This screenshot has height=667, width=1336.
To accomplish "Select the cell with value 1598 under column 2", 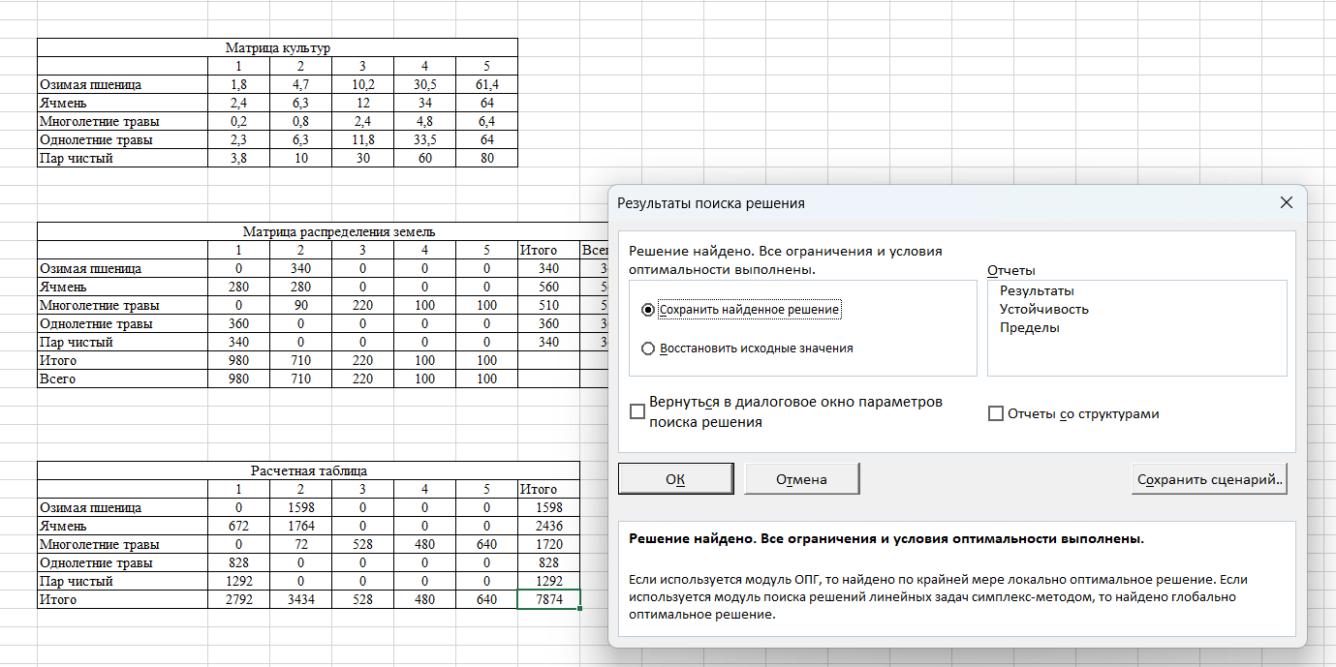I will 300,507.
